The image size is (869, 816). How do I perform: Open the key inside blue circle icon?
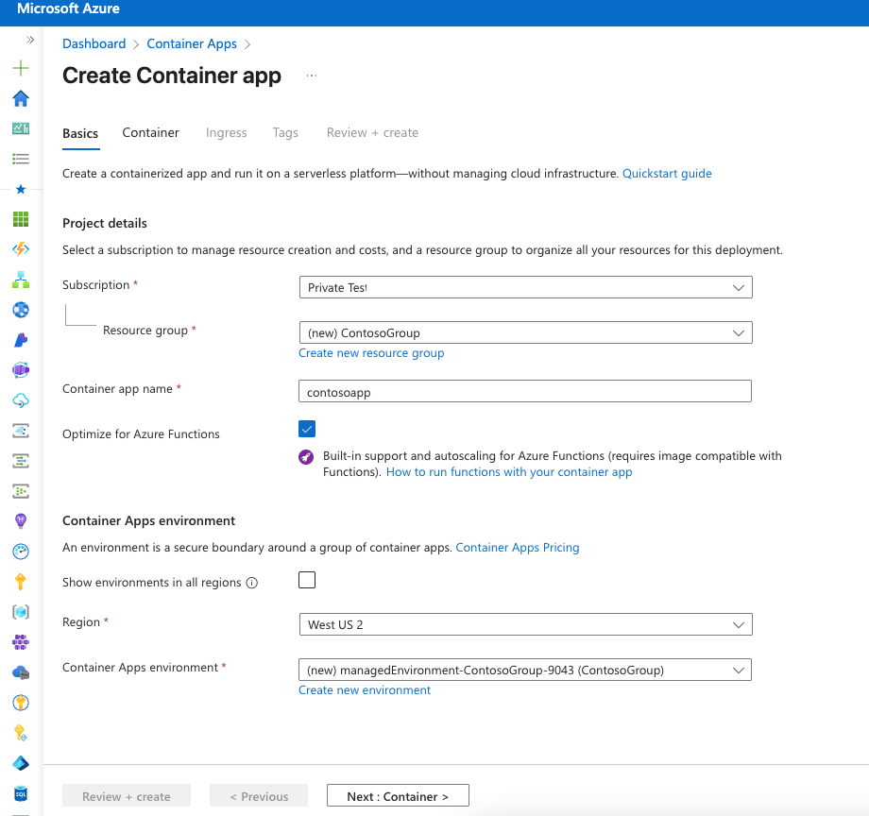[x=21, y=703]
